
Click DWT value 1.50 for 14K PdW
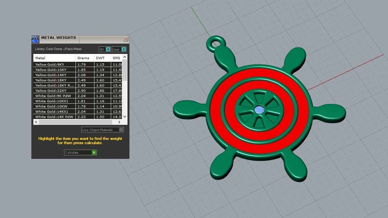click(x=100, y=117)
